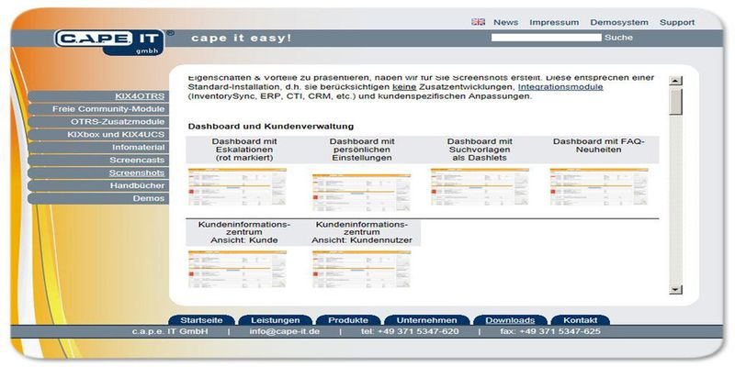Open the Impressum page
This screenshot has width=735, height=367.
click(554, 22)
